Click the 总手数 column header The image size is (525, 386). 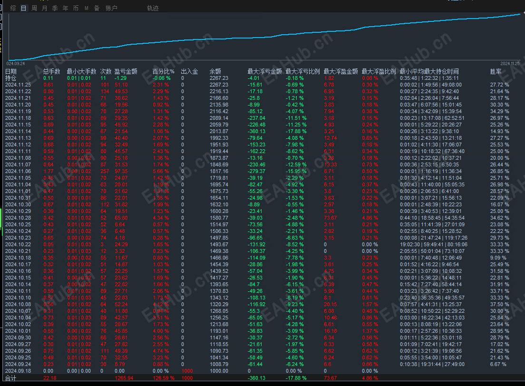[x=51, y=71]
